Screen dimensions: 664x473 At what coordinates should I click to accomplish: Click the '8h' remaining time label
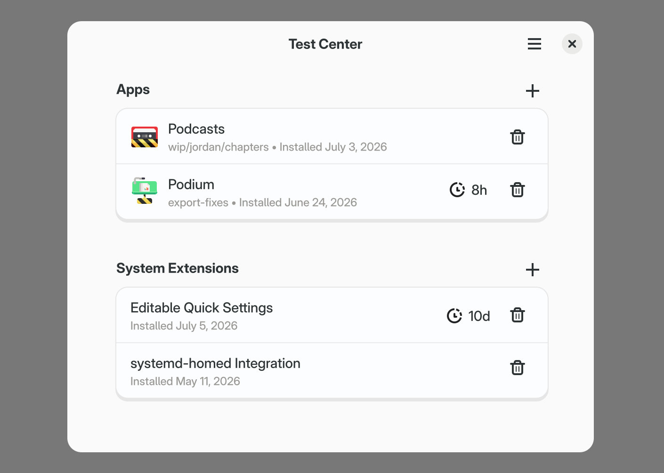479,190
